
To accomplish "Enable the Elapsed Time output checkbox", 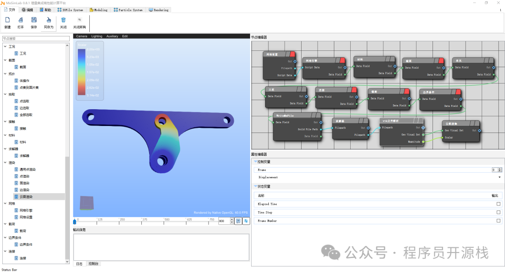I will point(498,204).
